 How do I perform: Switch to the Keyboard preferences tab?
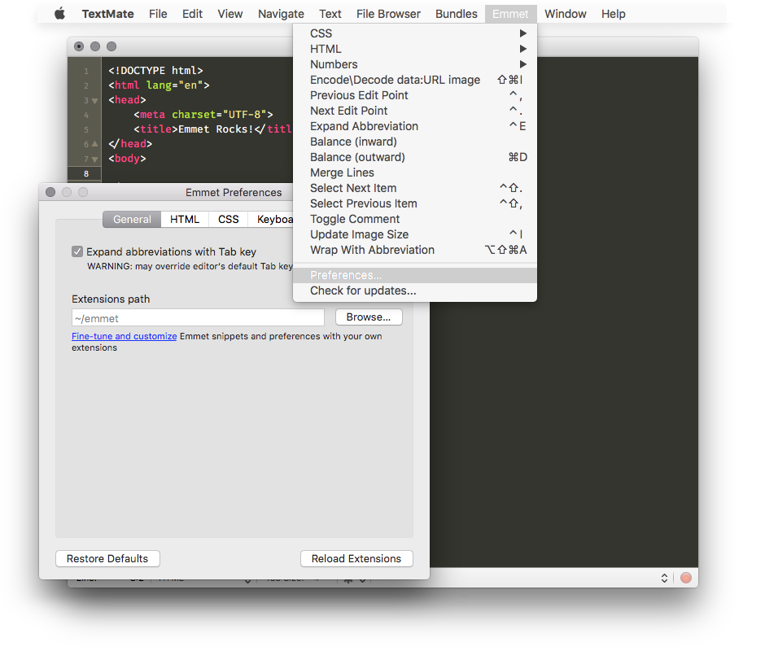coord(271,220)
